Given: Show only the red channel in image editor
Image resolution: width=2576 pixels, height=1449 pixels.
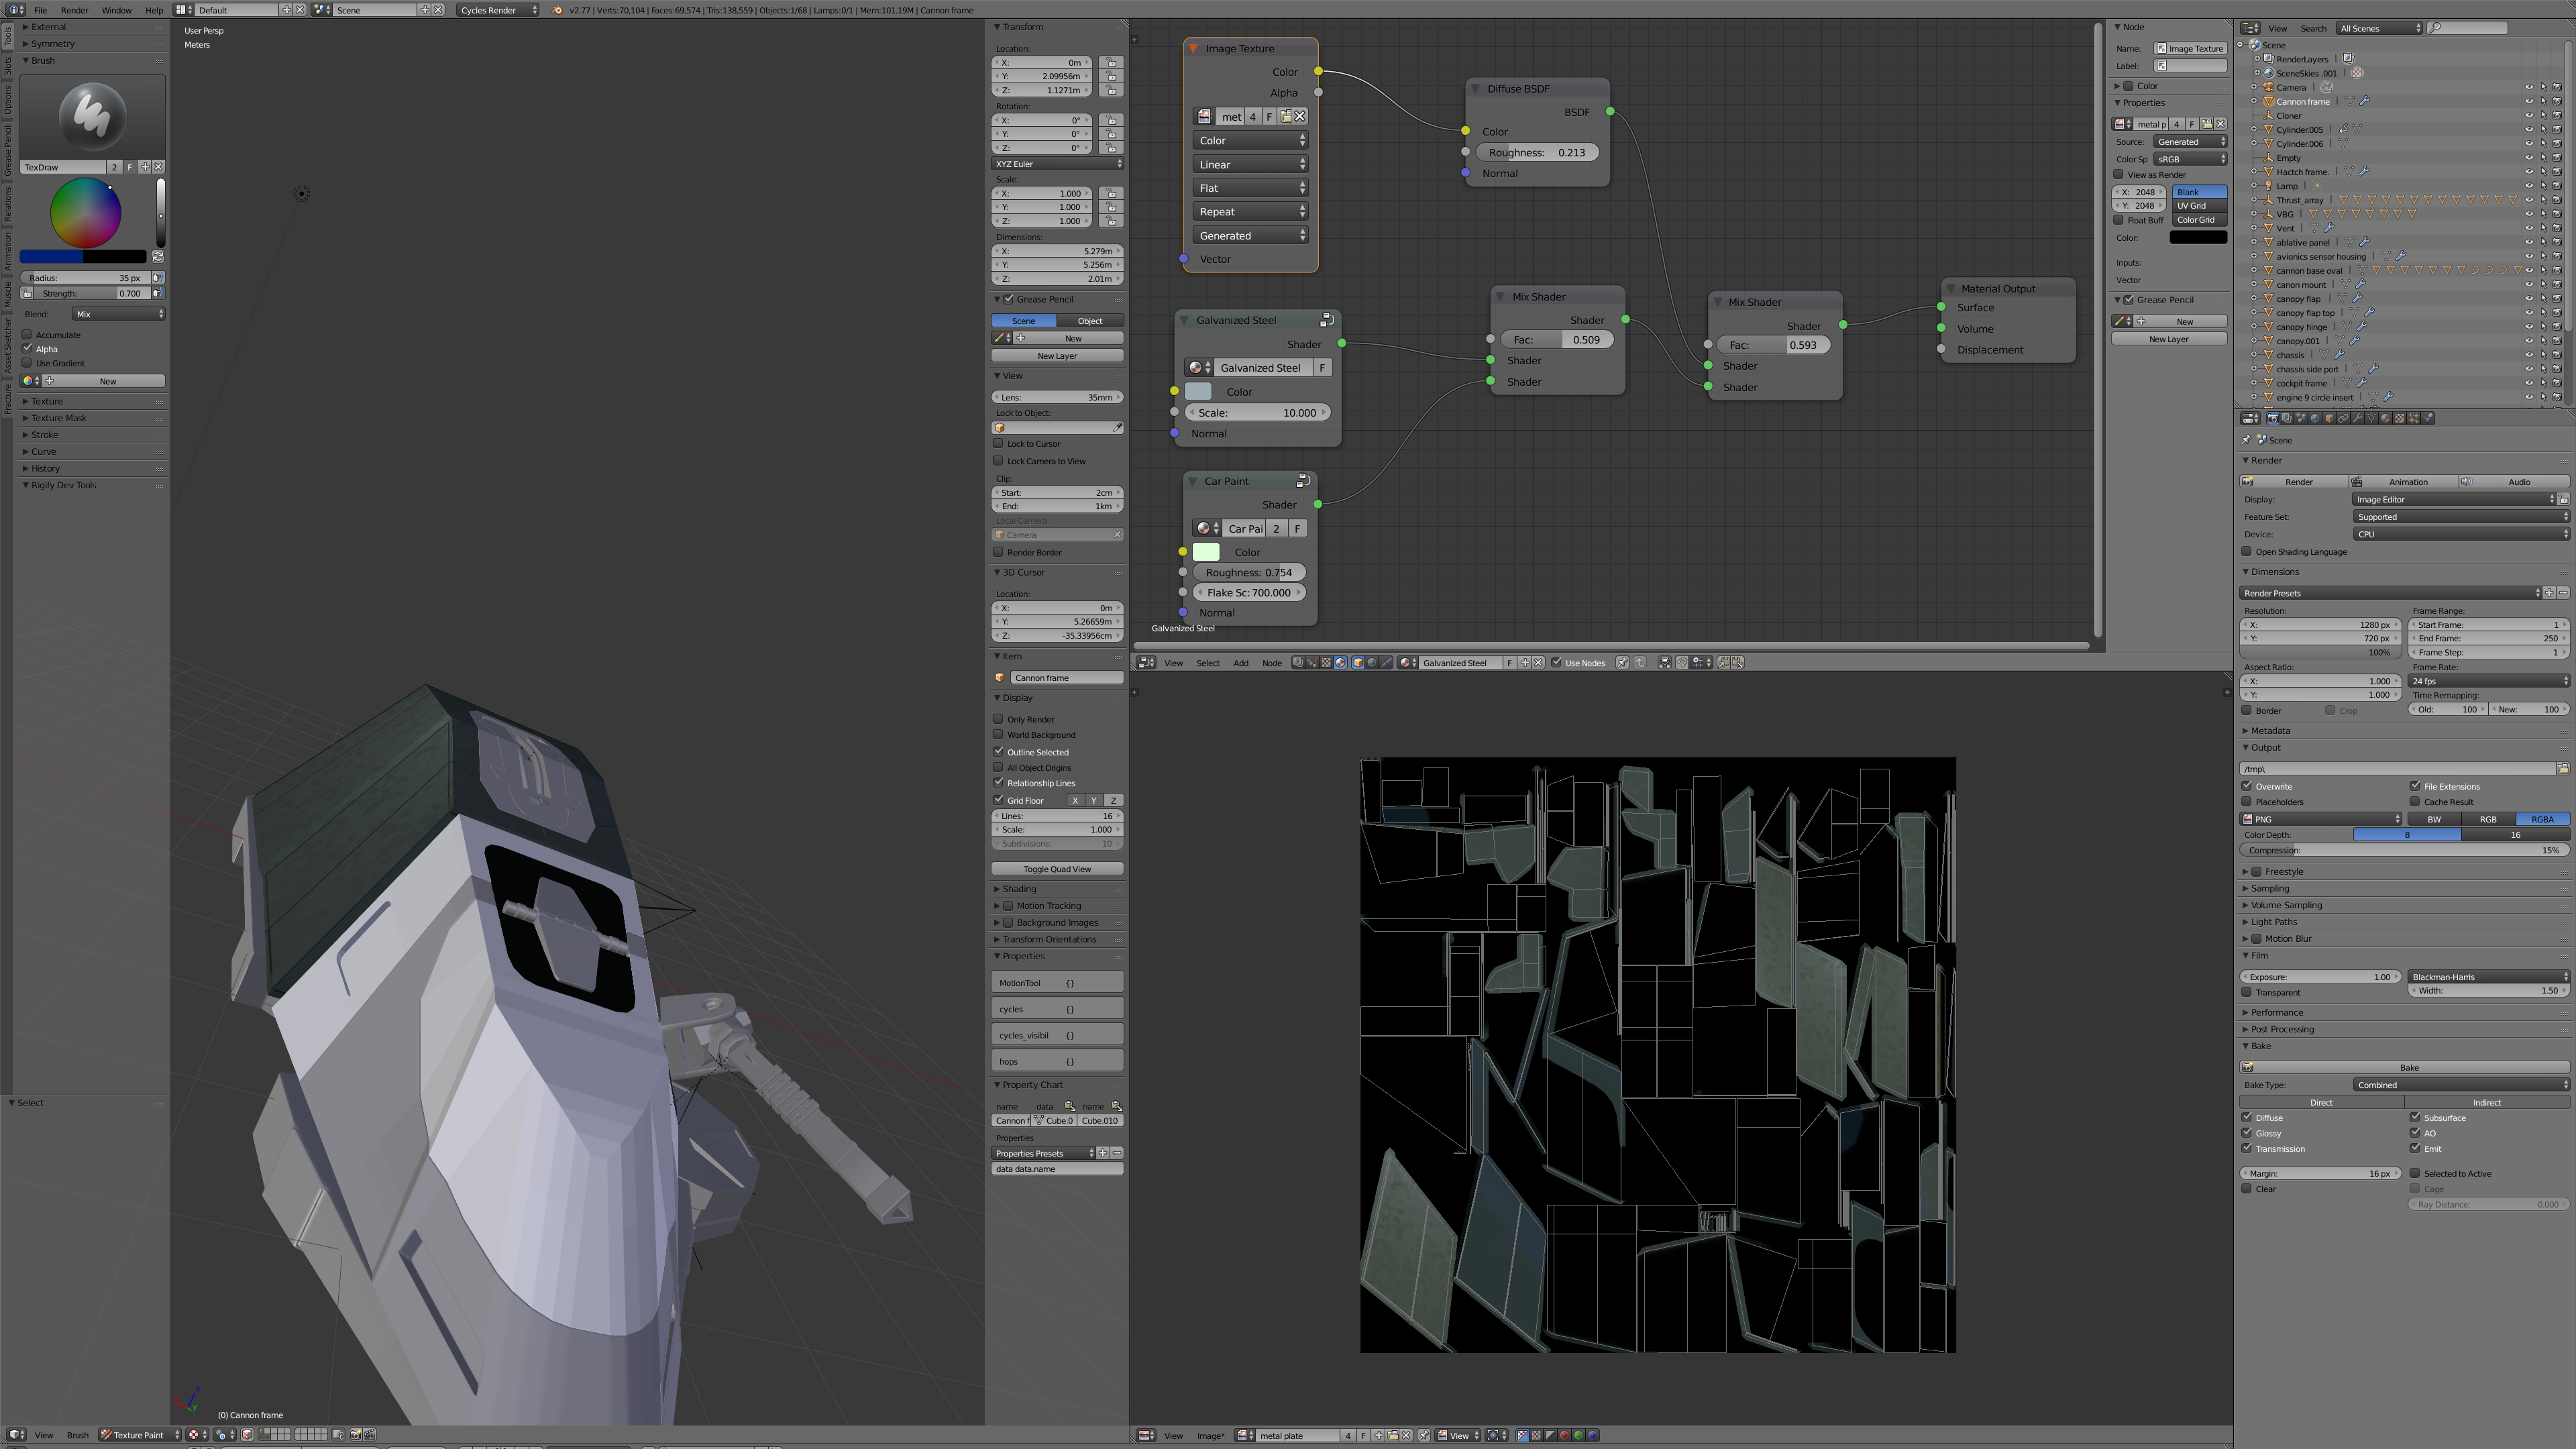Looking at the screenshot, I should click(x=1565, y=1435).
